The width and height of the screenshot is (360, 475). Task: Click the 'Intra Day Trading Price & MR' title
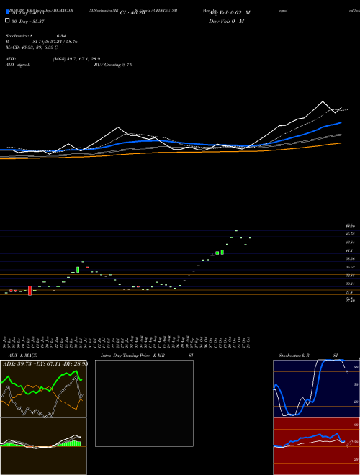coord(132,356)
